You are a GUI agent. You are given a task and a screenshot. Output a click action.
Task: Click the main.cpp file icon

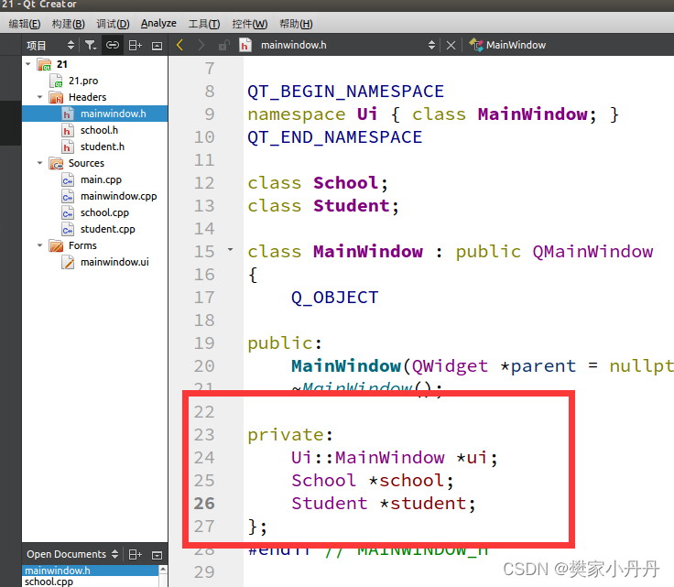[x=68, y=179]
